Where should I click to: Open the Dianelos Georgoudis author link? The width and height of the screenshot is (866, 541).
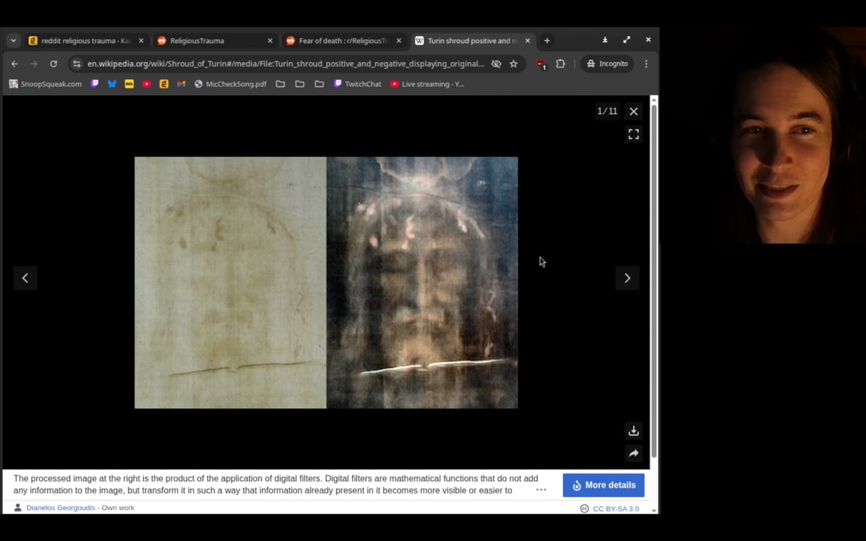click(x=61, y=508)
